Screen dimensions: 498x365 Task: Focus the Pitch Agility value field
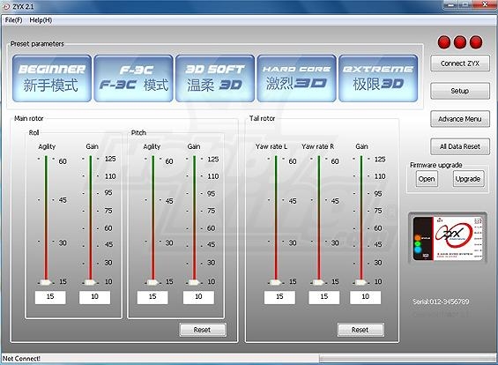click(152, 297)
